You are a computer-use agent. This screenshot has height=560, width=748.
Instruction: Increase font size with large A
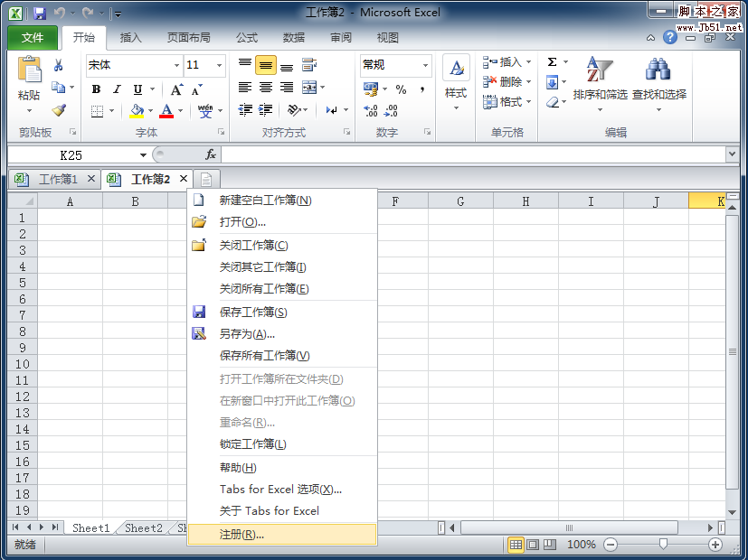coord(176,89)
